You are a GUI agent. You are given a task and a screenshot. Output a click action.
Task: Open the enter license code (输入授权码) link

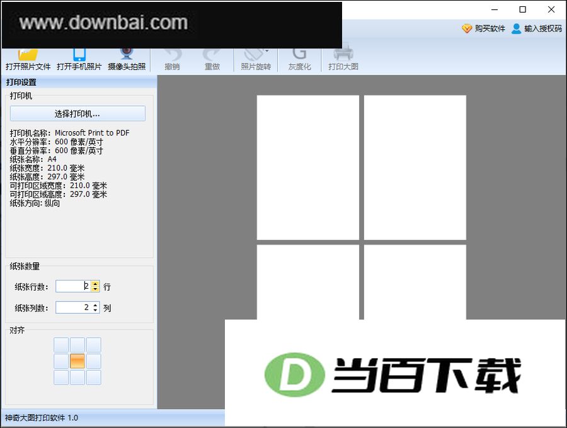pos(537,28)
